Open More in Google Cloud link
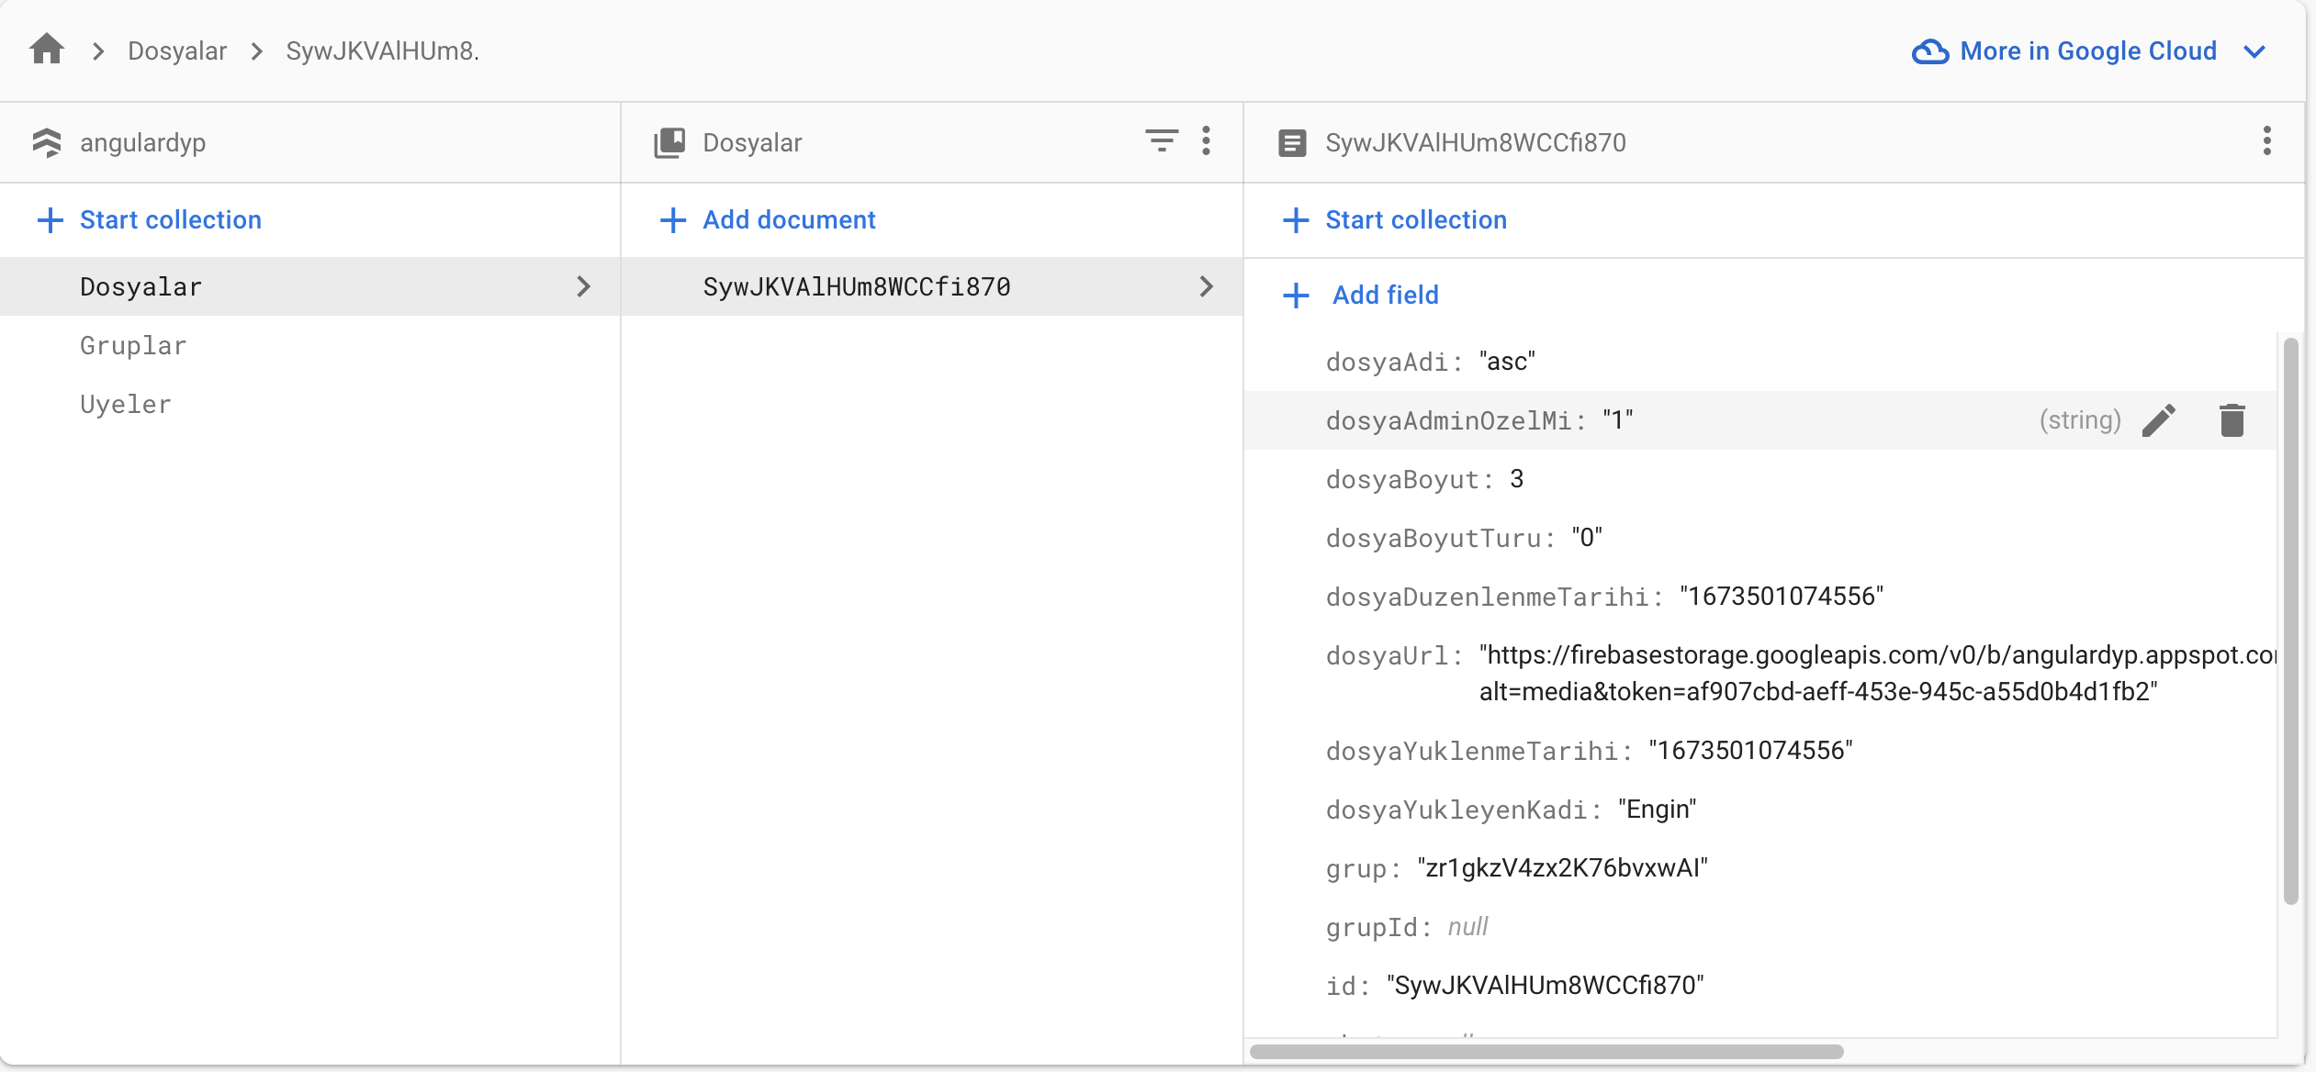Screen dimensions: 2316x1072 coord(2087,50)
